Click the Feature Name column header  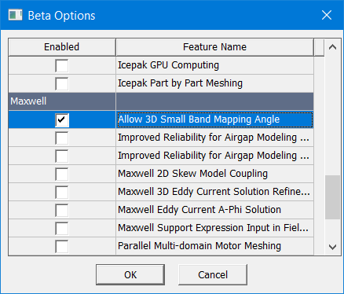click(214, 47)
